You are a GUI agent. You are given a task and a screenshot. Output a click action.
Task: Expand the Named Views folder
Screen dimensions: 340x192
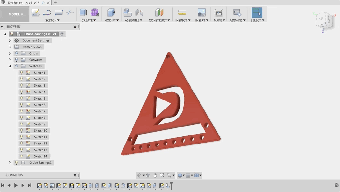click(x=10, y=47)
